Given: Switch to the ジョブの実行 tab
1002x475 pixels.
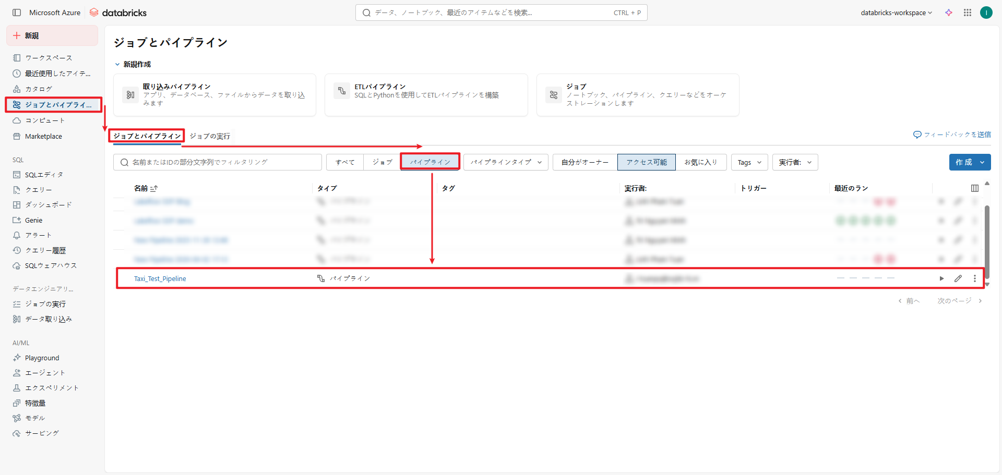Looking at the screenshot, I should (x=210, y=136).
